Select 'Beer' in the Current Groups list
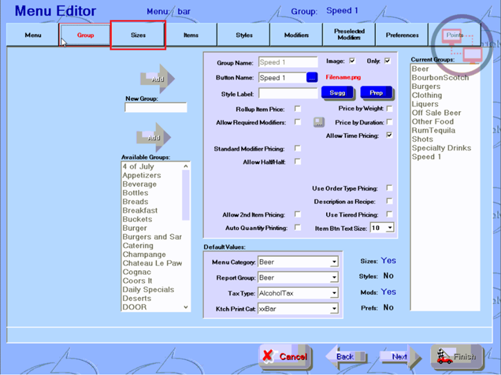The width and height of the screenshot is (501, 375). point(445,69)
